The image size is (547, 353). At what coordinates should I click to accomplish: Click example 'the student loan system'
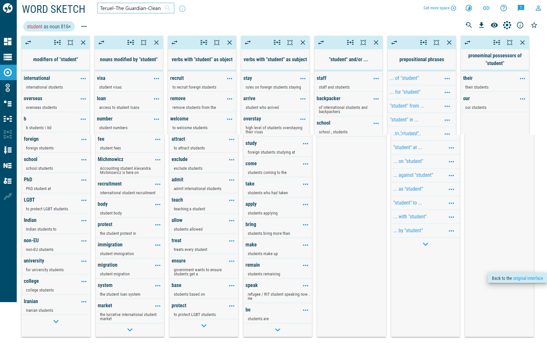click(x=120, y=294)
